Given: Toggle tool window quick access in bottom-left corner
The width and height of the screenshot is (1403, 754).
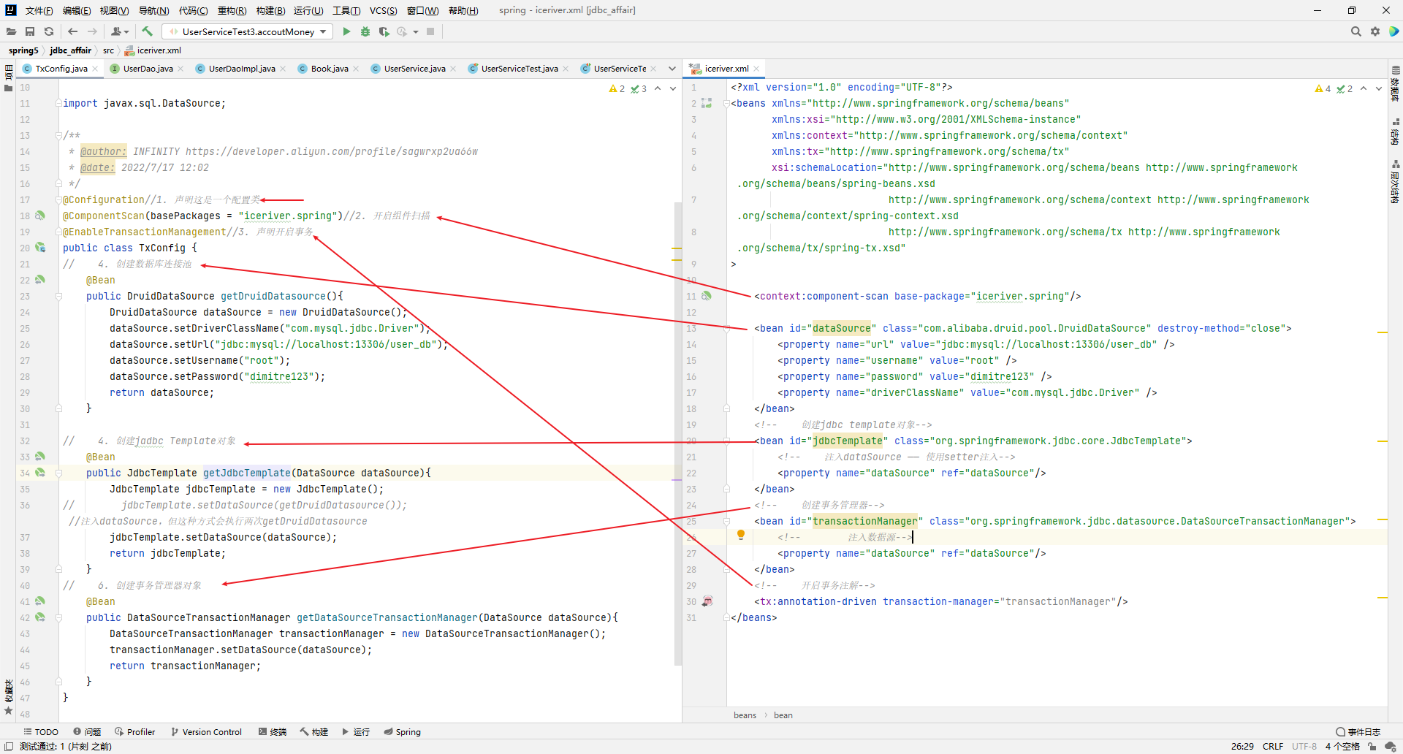Looking at the screenshot, I should coord(9,746).
